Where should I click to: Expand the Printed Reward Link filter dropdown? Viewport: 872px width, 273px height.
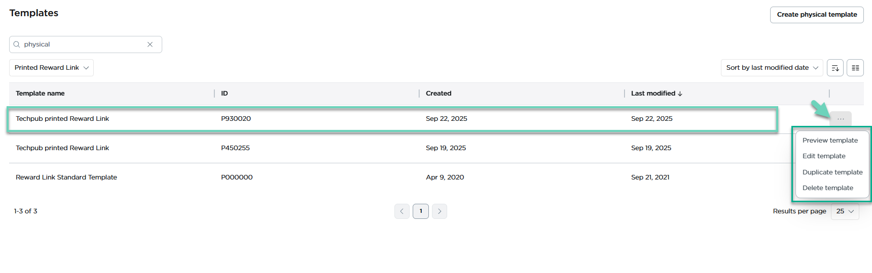click(51, 68)
